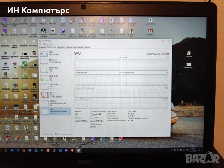Select GPU 1 NVIDIA Quadro entry
Viewport: 224px width, 168px height.
point(55,111)
